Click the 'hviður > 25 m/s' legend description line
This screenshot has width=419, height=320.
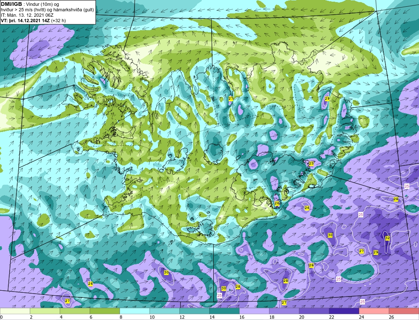click(47, 10)
